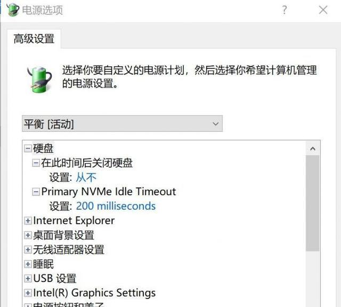Select the Primary NVMe Idle Timeout label
Screen dimensions: 341x307
click(x=109, y=192)
